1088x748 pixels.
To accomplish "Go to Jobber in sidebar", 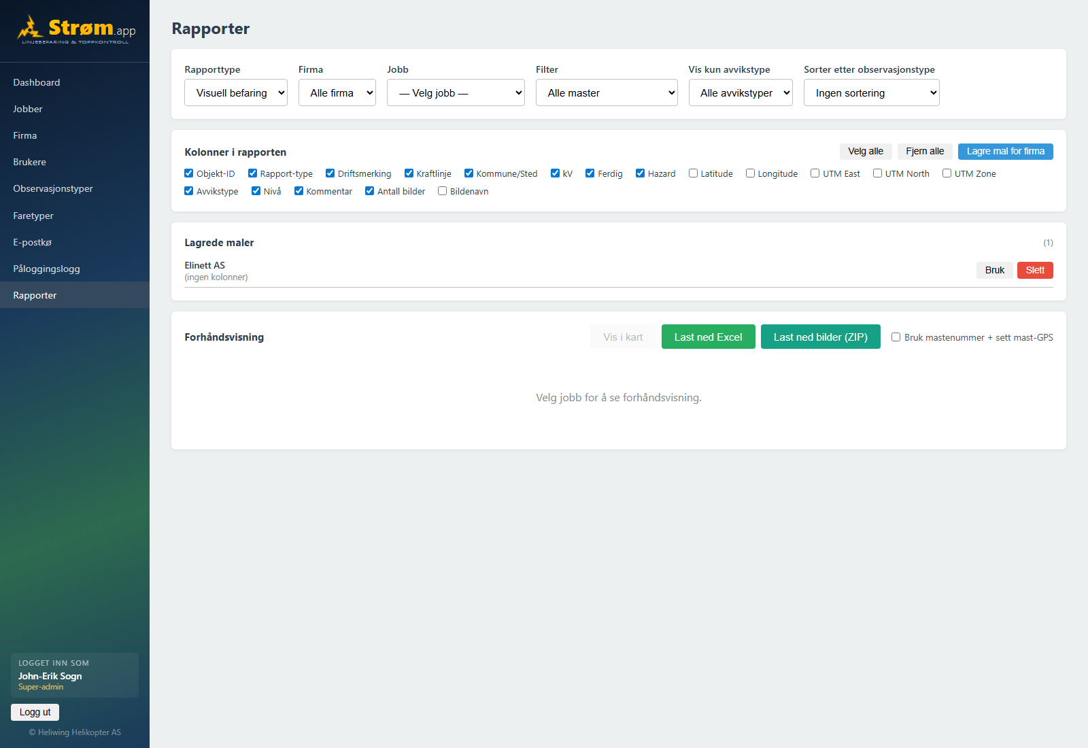I will [75, 109].
